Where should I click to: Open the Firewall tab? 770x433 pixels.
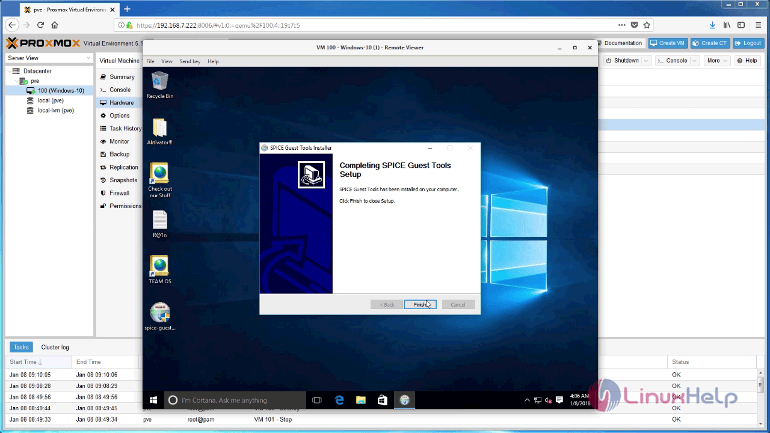point(119,193)
